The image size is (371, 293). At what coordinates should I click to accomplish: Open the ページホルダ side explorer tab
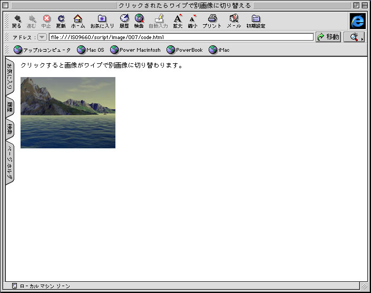[9, 163]
